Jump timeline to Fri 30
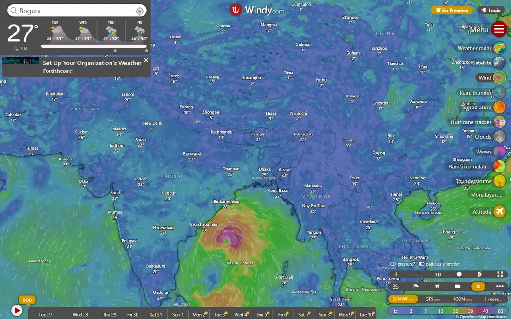 (x=133, y=315)
